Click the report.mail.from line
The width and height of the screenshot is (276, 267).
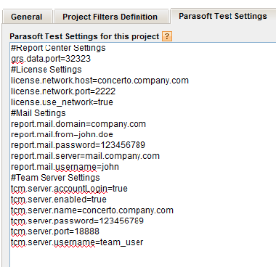point(62,134)
